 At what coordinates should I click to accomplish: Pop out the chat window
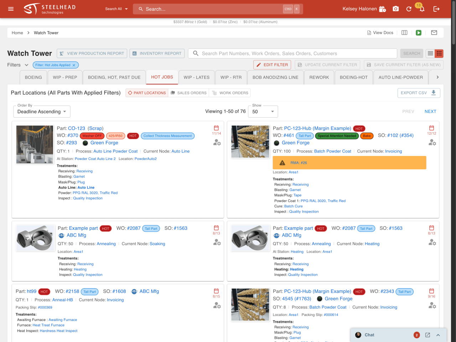(x=427, y=335)
